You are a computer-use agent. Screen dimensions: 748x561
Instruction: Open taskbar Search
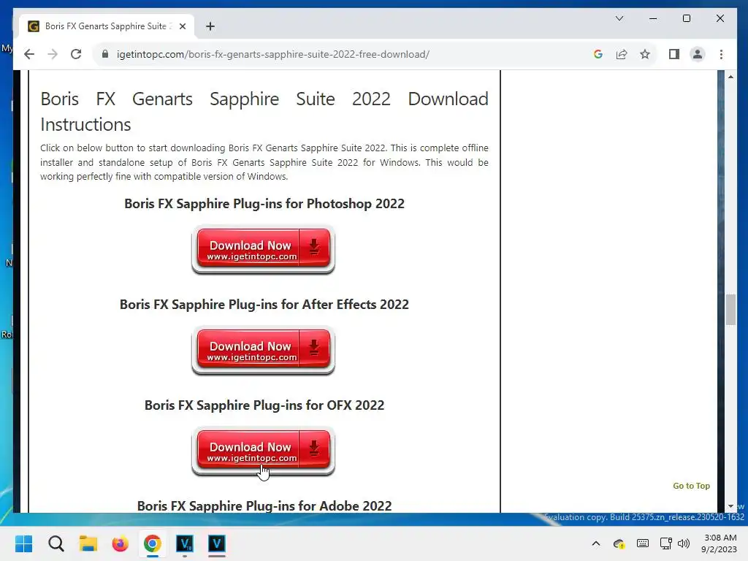[56, 543]
